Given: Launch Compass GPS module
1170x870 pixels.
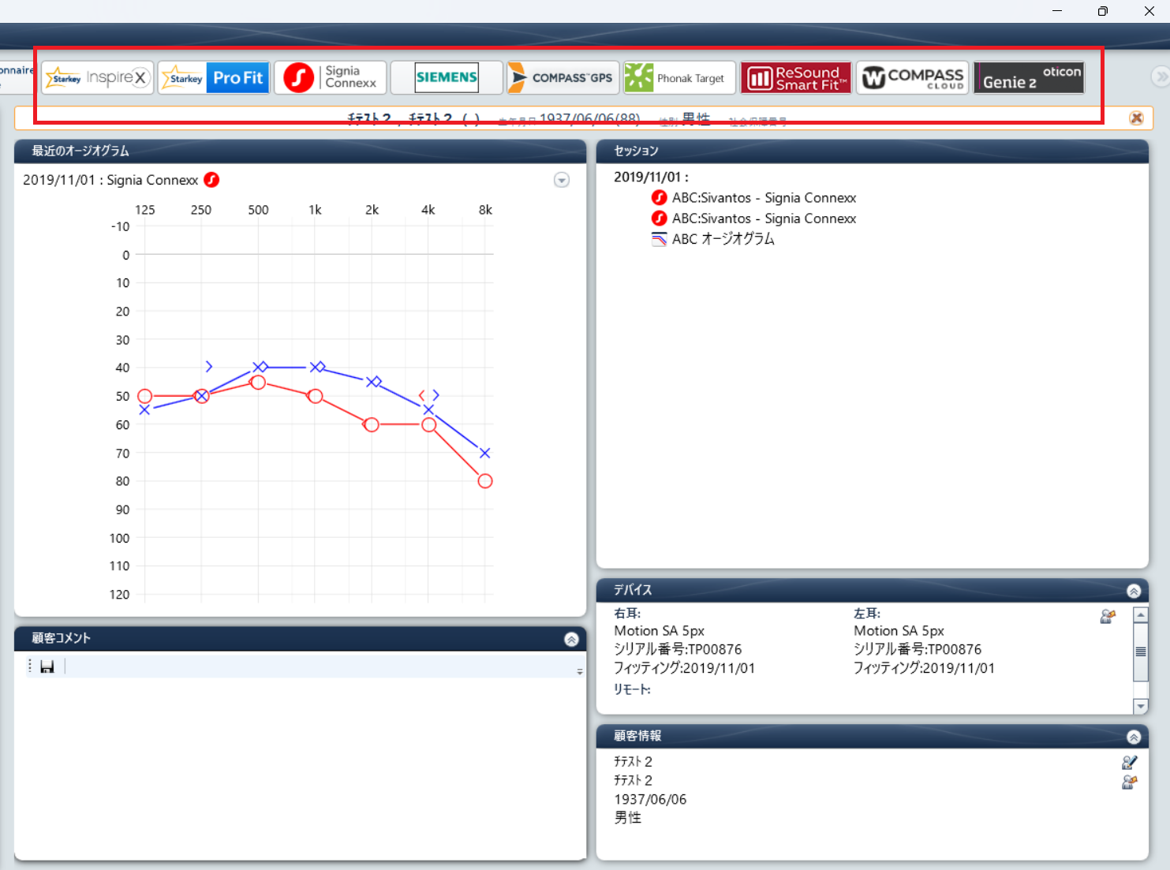Looking at the screenshot, I should point(563,77).
